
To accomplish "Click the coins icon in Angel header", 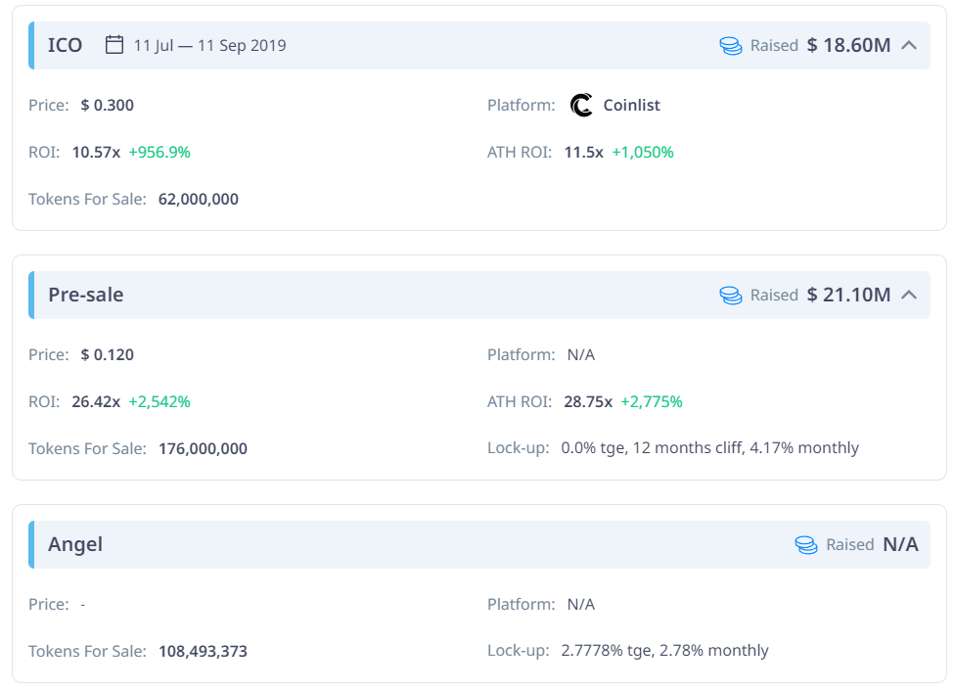I will point(806,544).
